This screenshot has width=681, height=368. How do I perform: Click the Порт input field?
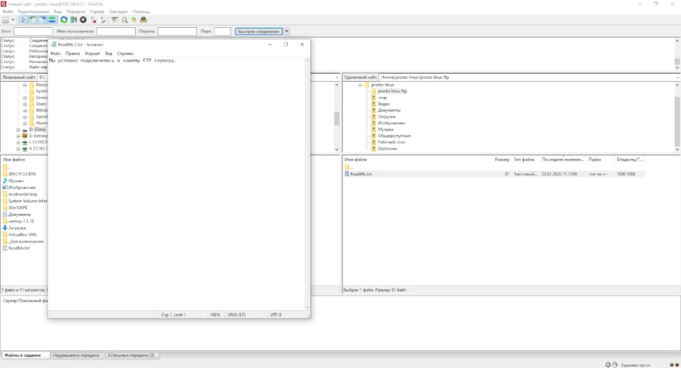[222, 31]
